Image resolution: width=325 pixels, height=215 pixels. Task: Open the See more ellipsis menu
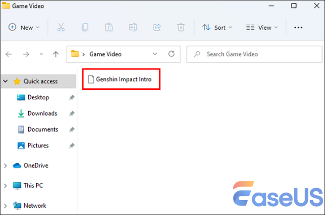click(x=298, y=27)
